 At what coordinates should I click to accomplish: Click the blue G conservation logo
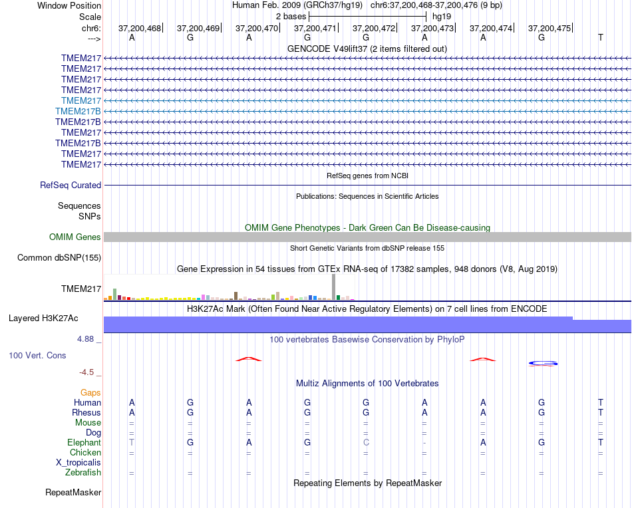pos(543,363)
